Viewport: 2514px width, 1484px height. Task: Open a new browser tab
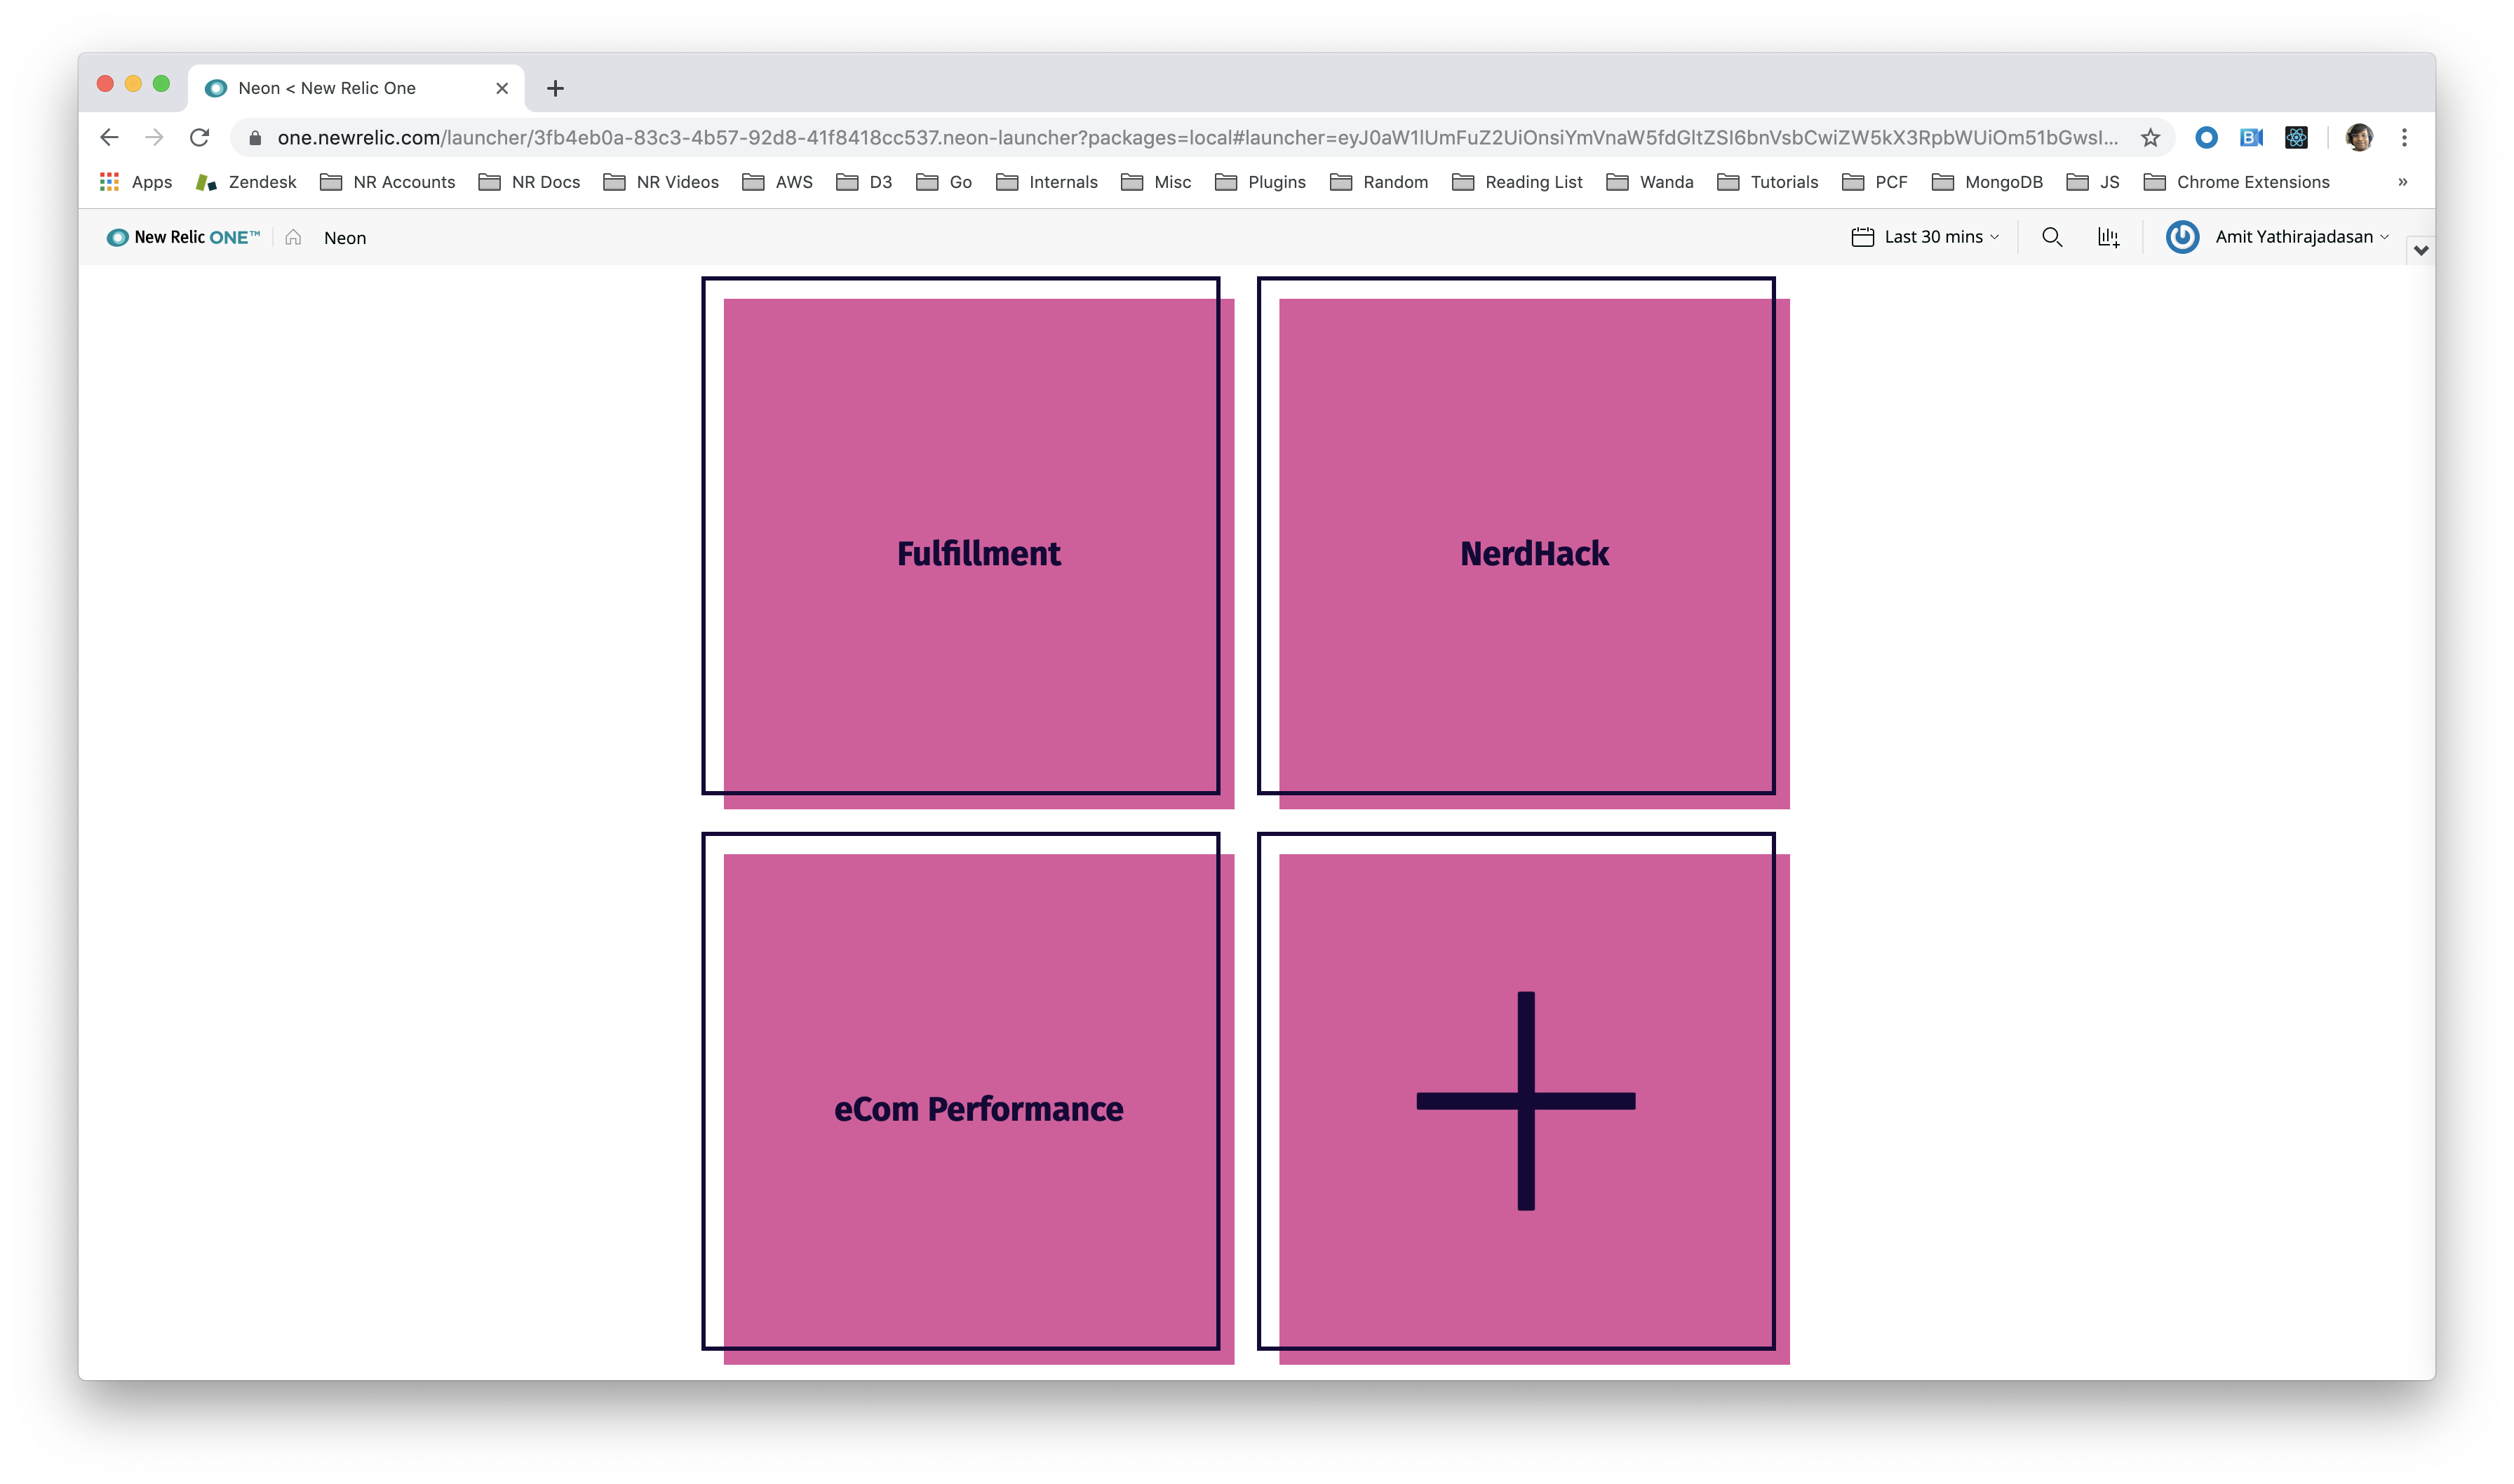[555, 88]
